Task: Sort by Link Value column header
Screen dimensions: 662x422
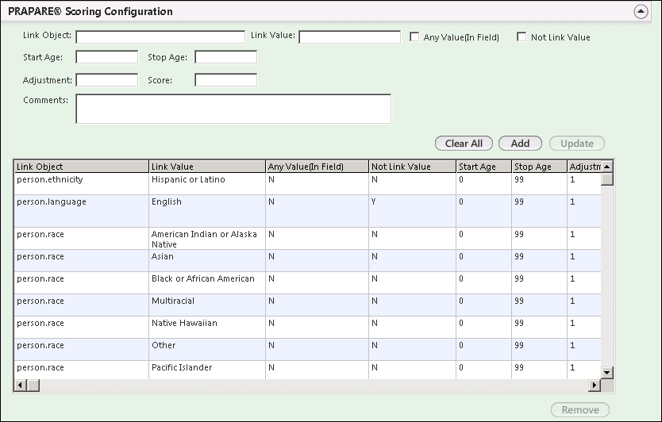Action: [207, 167]
